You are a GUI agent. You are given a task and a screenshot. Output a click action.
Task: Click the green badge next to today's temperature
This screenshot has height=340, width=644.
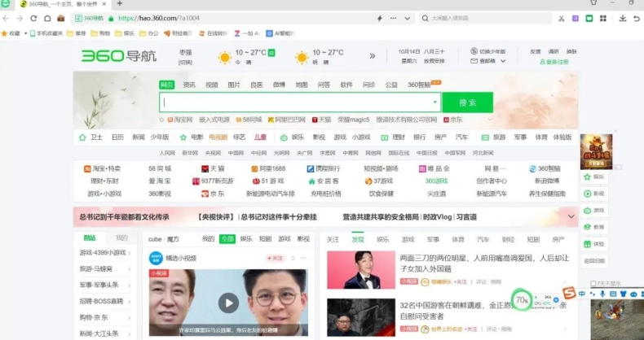tap(271, 52)
